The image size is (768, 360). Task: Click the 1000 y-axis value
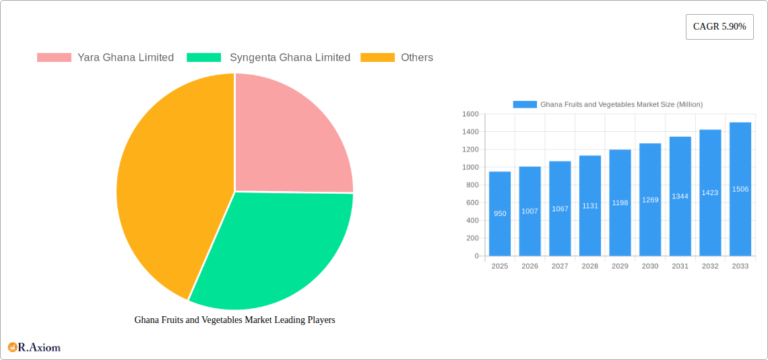coord(470,168)
